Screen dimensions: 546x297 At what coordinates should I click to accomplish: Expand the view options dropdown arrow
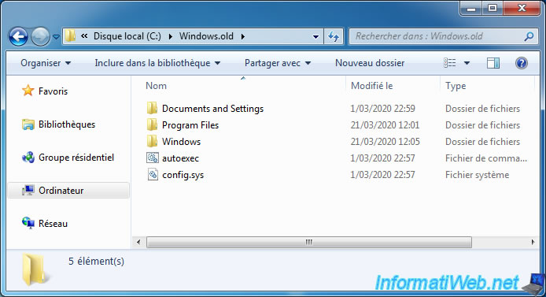pyautogui.click(x=467, y=63)
